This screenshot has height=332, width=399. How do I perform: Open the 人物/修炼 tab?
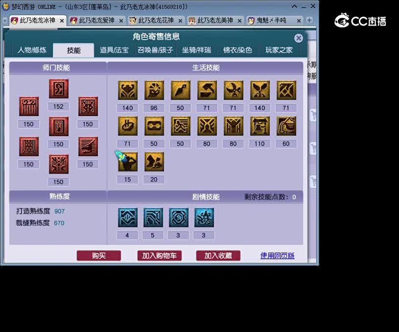tap(32, 50)
